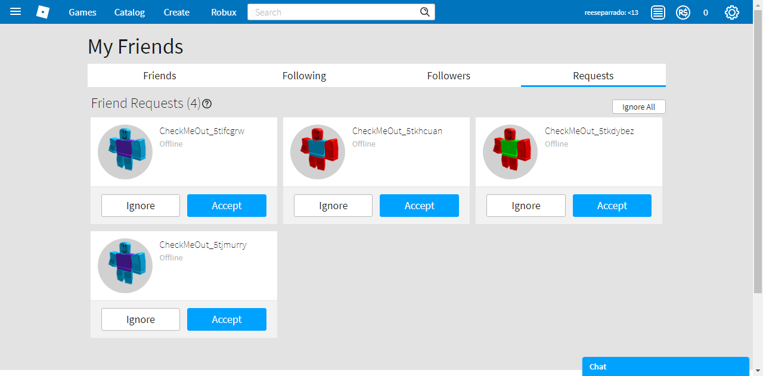The width and height of the screenshot is (763, 376).
Task: Accept request from CheckMeOut_5tlfcgrw
Action: 227,206
